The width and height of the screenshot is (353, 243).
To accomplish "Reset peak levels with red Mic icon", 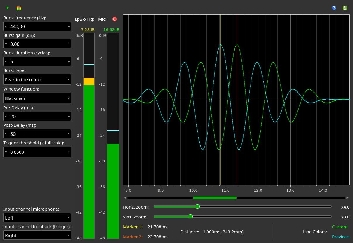I will 115,19.
